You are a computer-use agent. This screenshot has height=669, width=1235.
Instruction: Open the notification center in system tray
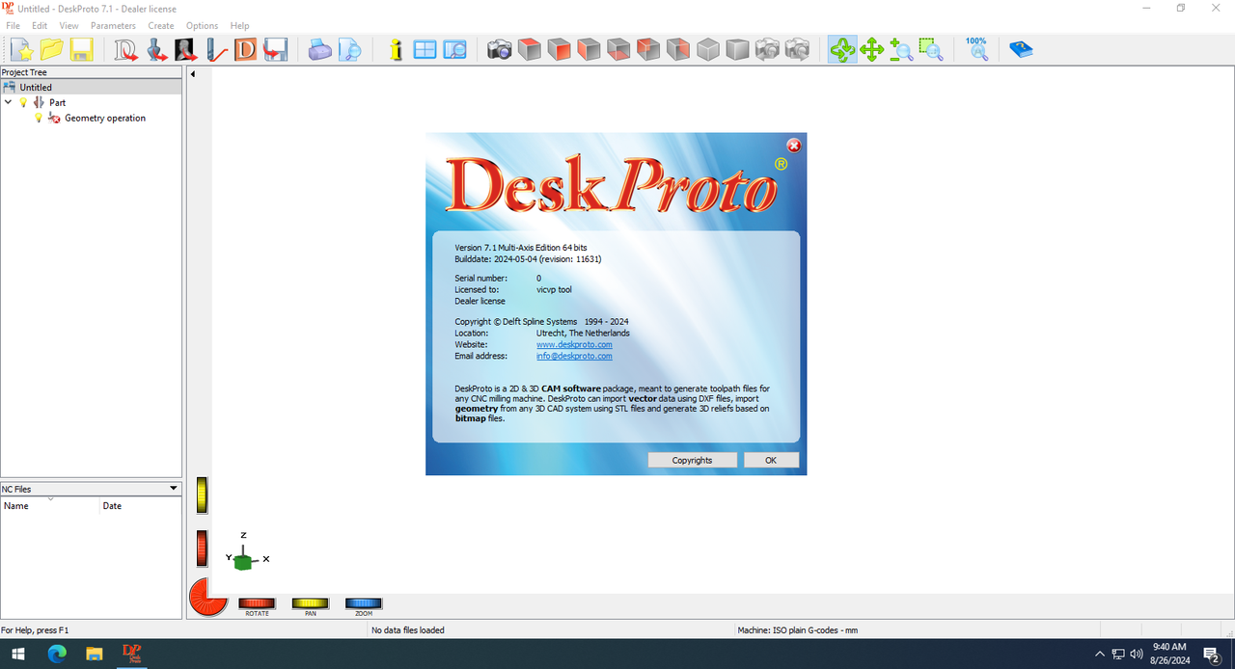(1212, 654)
